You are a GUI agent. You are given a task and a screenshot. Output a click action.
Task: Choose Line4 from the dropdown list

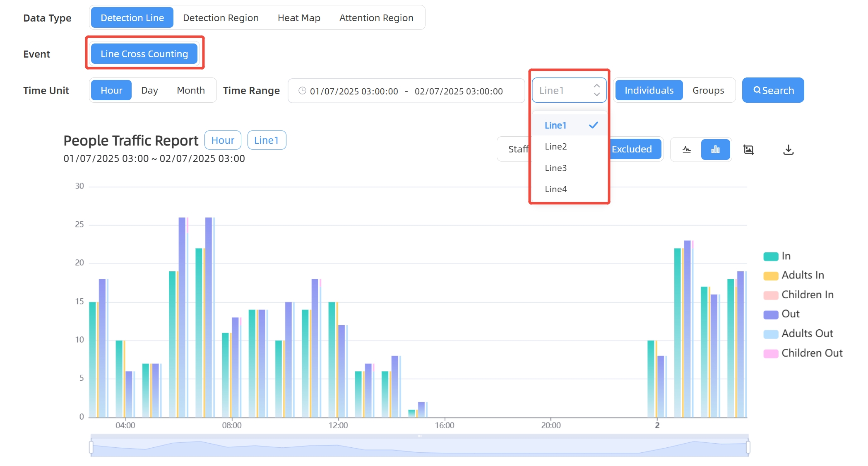point(555,189)
